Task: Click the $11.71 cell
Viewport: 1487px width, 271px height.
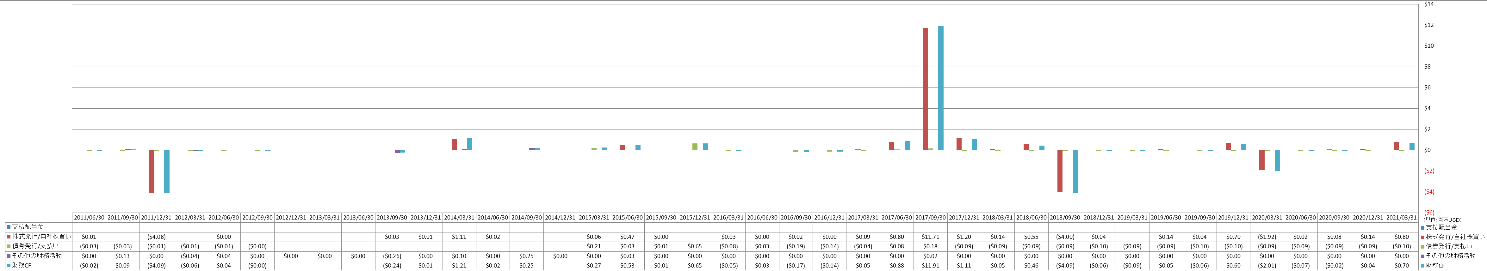Action: coord(931,237)
